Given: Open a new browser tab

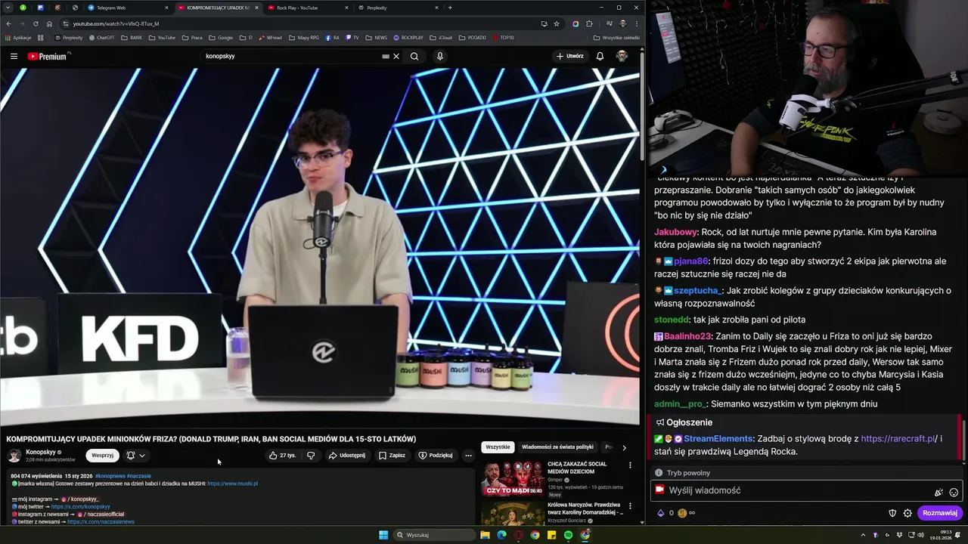Looking at the screenshot, I should click(x=450, y=8).
